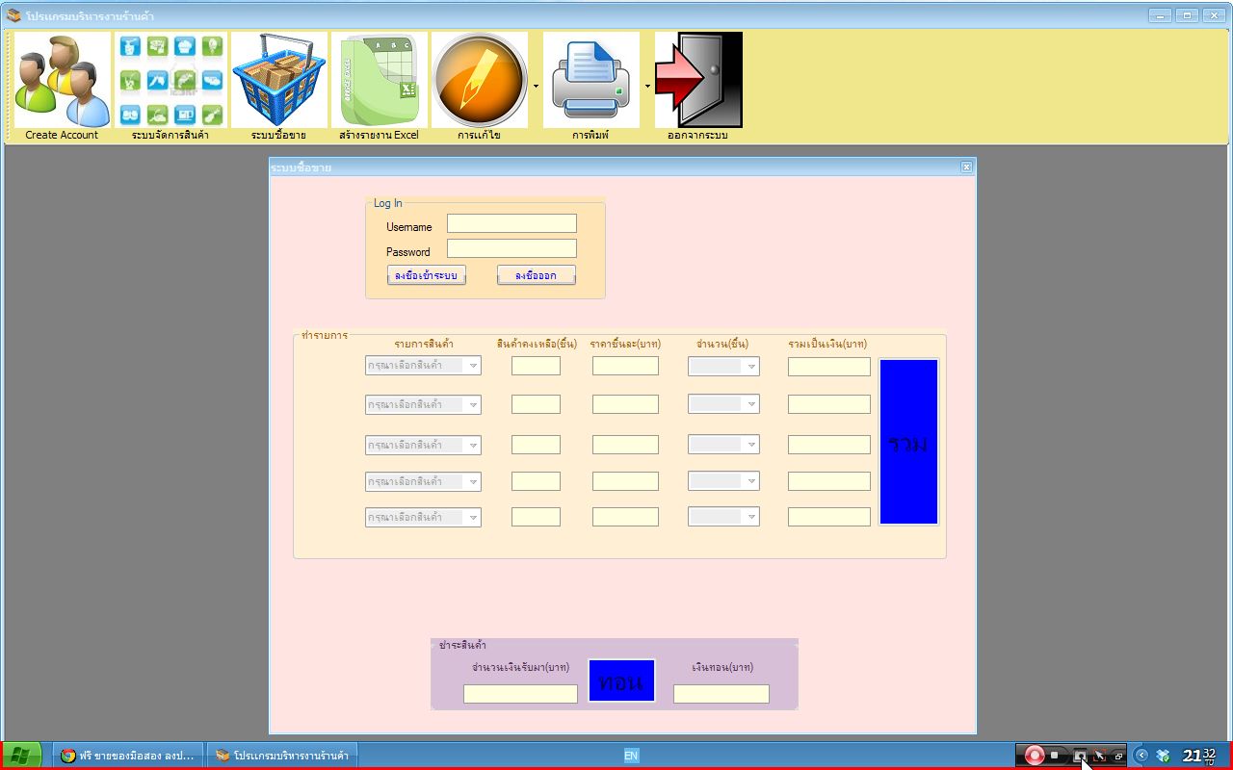Click the Dropbox tray icon
The height and width of the screenshot is (770, 1233).
tap(1163, 756)
